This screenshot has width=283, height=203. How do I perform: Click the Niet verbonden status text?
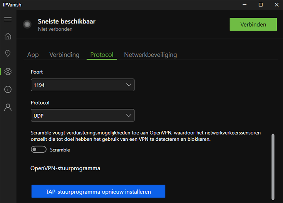55,29
